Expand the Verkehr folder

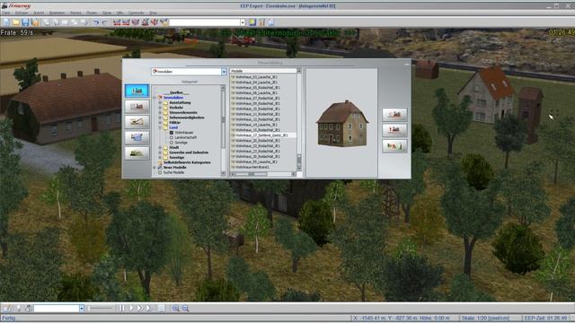coord(160,108)
